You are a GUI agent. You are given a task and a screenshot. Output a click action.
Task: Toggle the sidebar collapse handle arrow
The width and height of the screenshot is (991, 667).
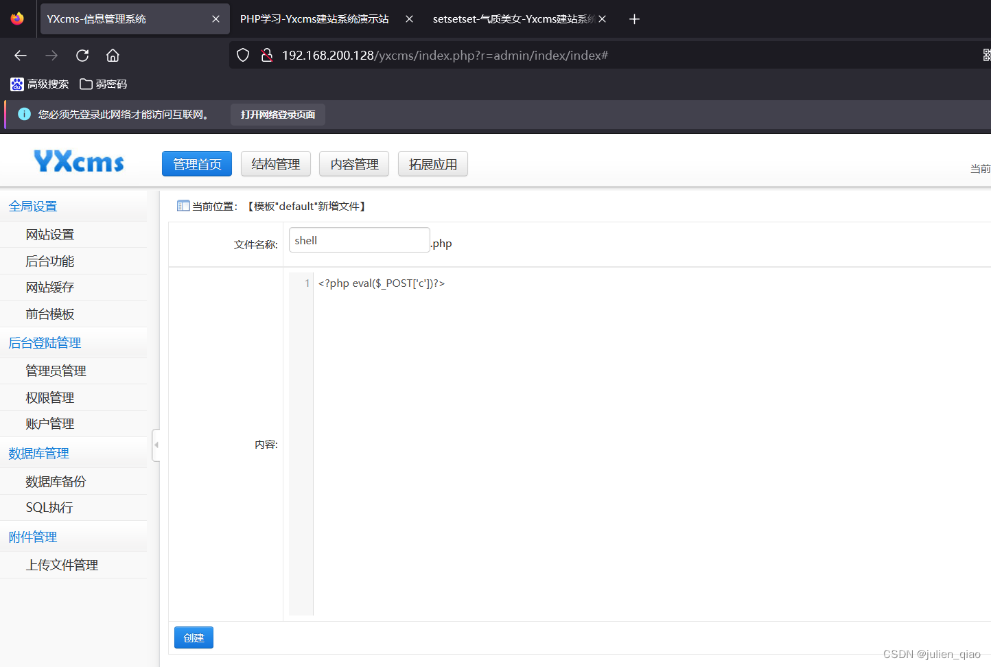tap(156, 445)
